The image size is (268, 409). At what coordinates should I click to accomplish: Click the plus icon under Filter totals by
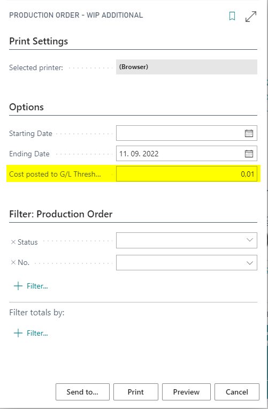point(18,333)
